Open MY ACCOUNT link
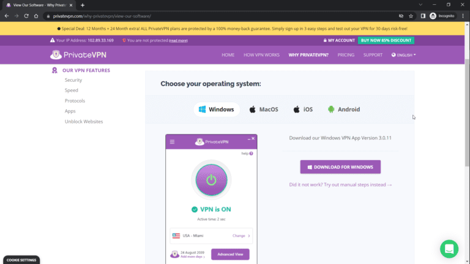This screenshot has height=264, width=470. 339,40
